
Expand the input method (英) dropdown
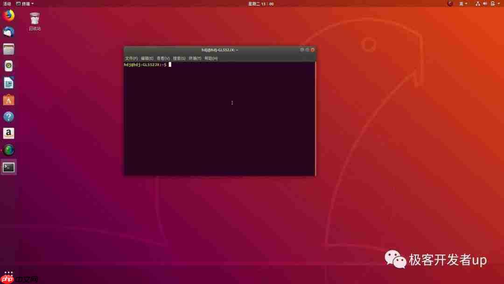click(462, 4)
